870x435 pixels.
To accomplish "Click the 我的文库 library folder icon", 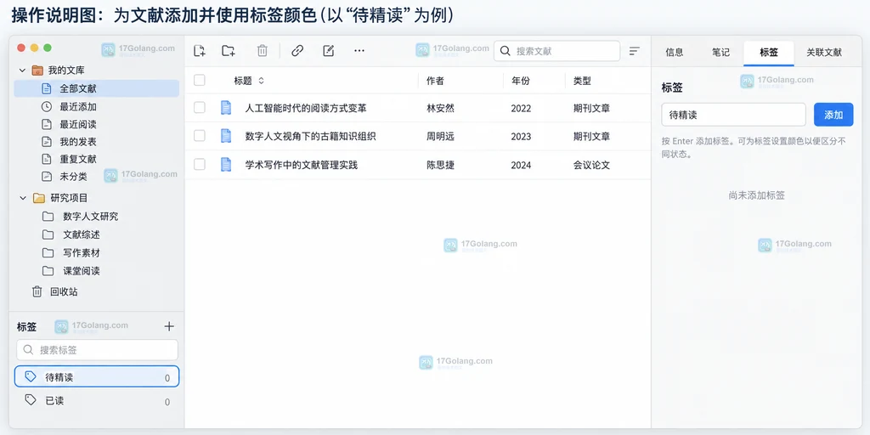I will point(37,71).
